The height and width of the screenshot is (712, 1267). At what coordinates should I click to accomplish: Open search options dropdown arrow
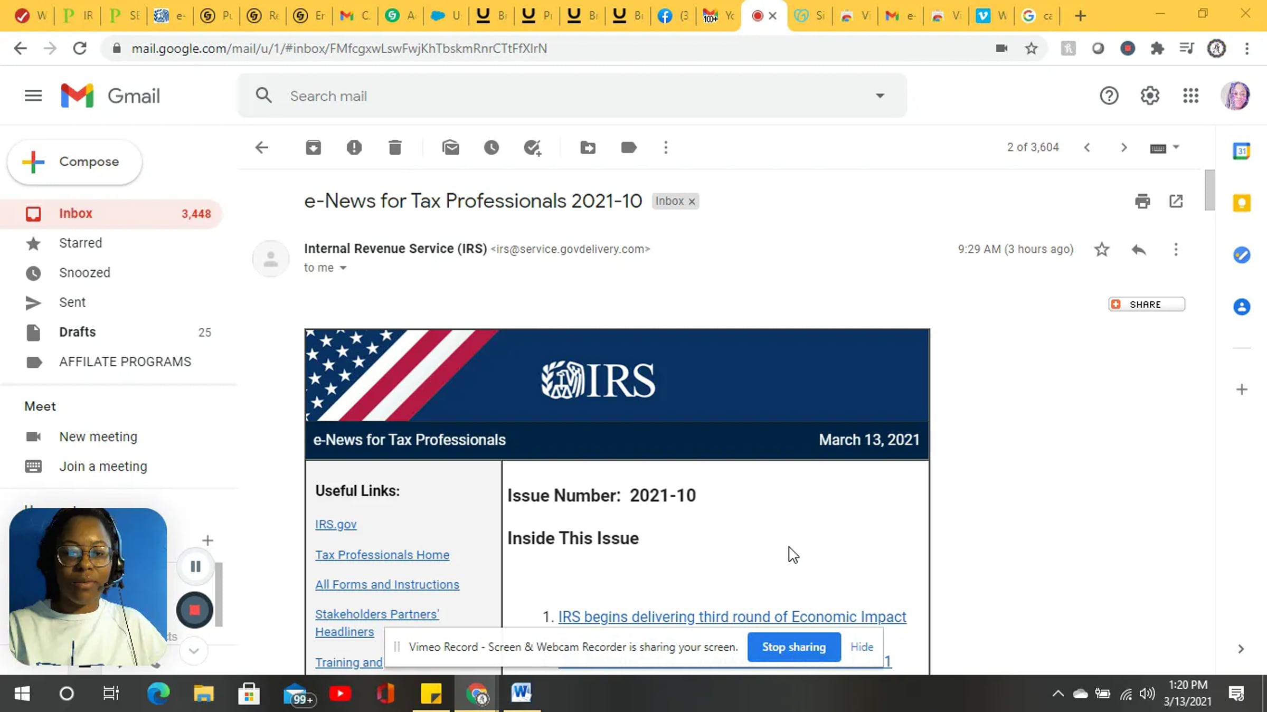880,96
